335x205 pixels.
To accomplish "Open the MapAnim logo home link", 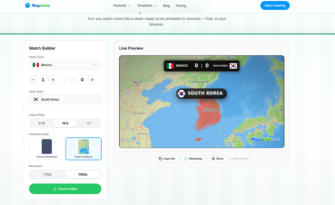I will point(38,5).
